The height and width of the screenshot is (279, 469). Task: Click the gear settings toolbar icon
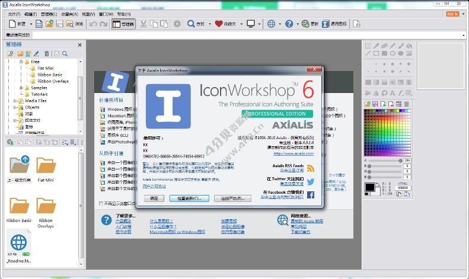click(x=177, y=24)
